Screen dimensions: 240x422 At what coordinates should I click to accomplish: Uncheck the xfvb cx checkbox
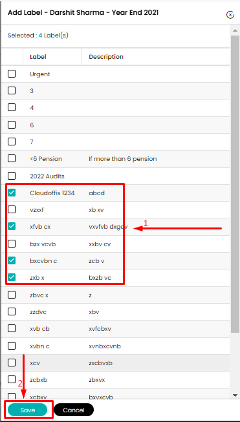click(x=12, y=226)
